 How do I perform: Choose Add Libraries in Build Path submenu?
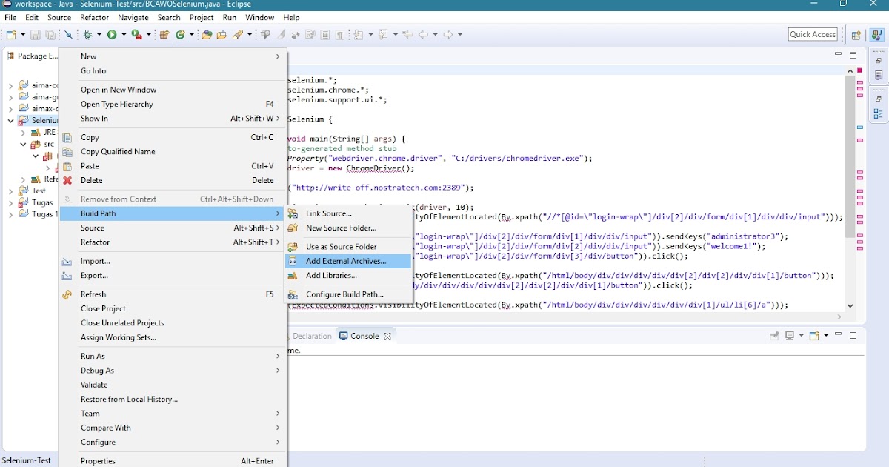[348, 276]
